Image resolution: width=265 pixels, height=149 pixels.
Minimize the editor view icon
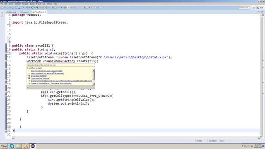coord(258,12)
